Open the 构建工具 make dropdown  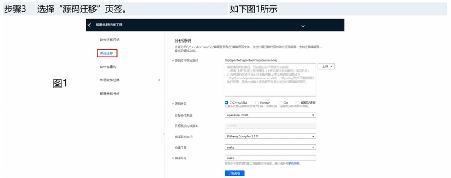tap(270, 147)
